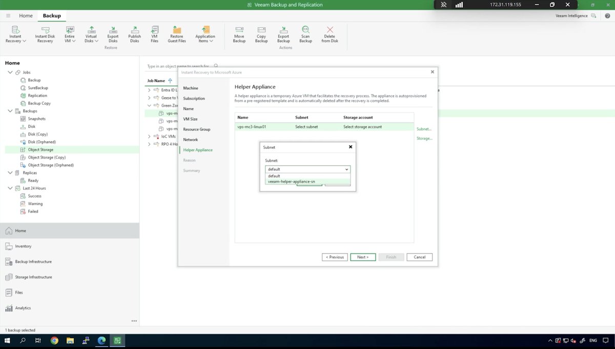The width and height of the screenshot is (615, 349).
Task: Sort by the Job Name column header
Action: tap(156, 81)
